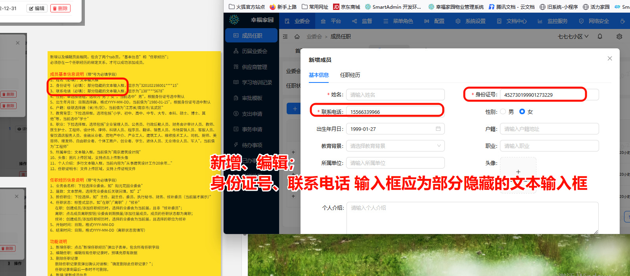Click the 姓名 input field

395,95
